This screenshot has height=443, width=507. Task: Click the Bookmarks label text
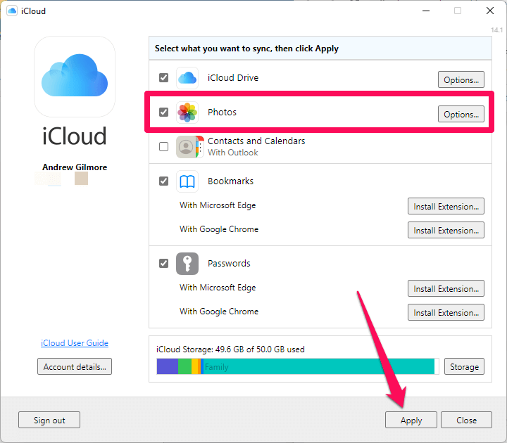click(230, 181)
